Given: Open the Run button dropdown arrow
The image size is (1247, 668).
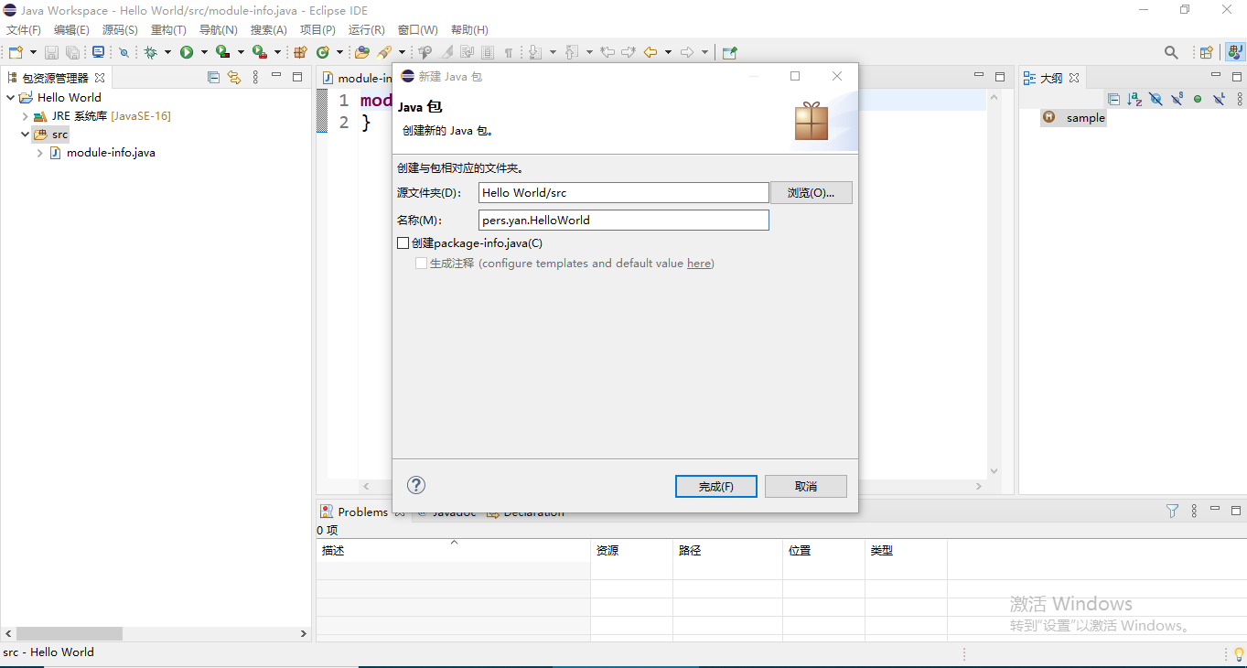Looking at the screenshot, I should point(204,52).
